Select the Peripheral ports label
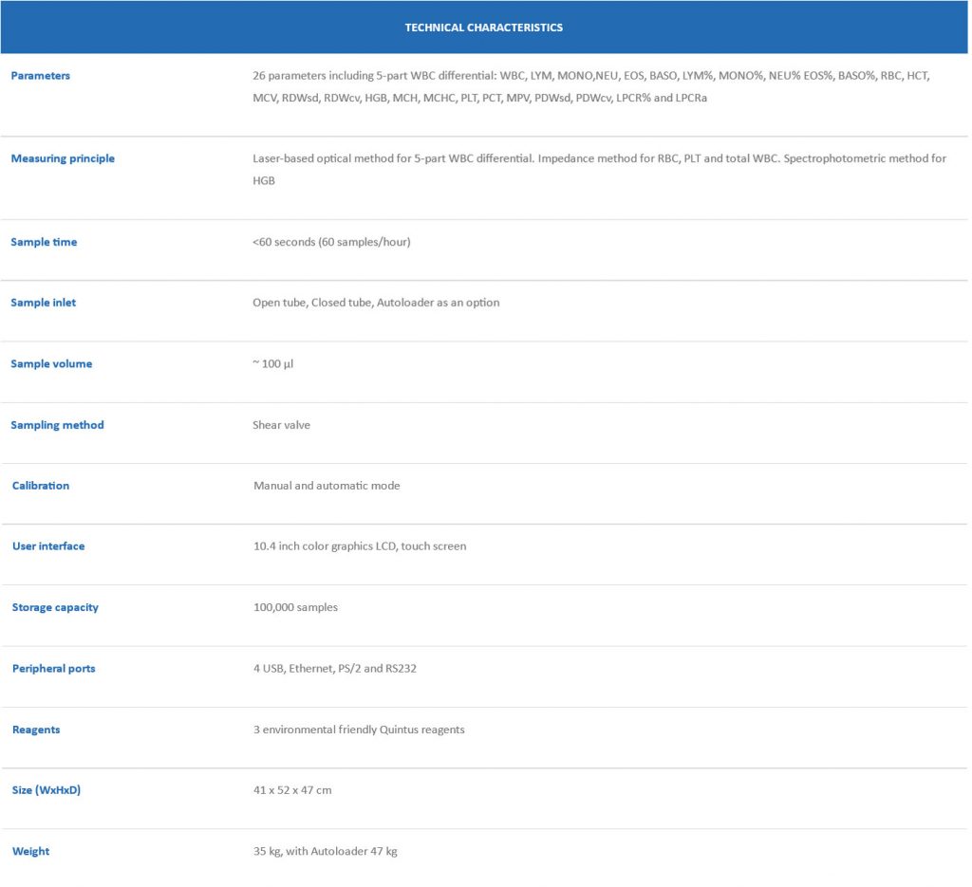Image resolution: width=972 pixels, height=887 pixels. pos(54,669)
